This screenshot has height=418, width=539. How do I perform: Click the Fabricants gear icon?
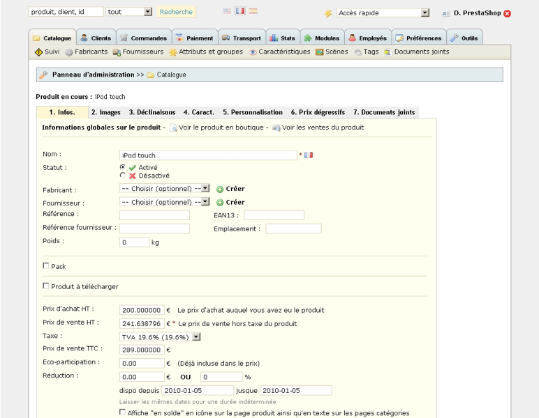69,52
